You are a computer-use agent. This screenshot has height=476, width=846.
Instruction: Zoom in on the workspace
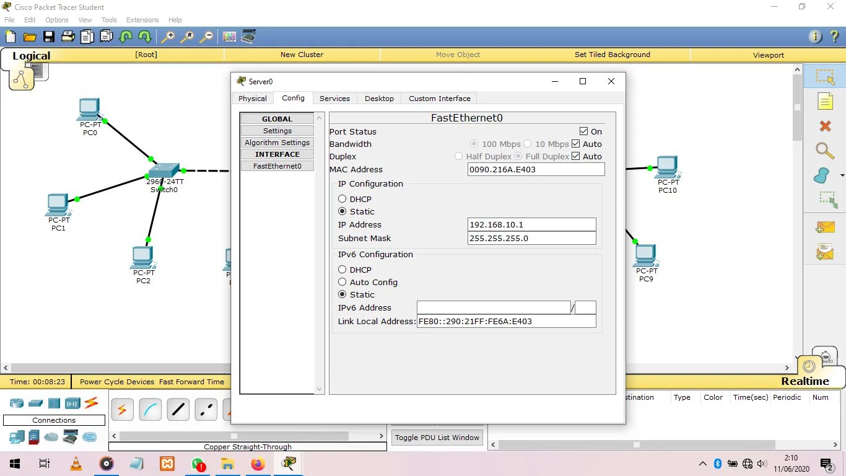(167, 37)
